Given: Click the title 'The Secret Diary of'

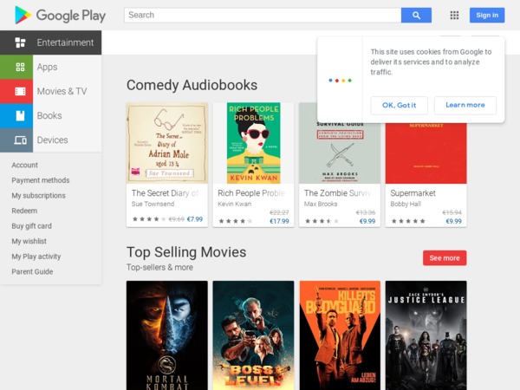Looking at the screenshot, I should [165, 193].
